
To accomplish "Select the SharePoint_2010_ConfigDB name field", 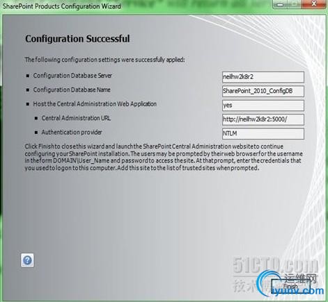I will [x=263, y=91].
